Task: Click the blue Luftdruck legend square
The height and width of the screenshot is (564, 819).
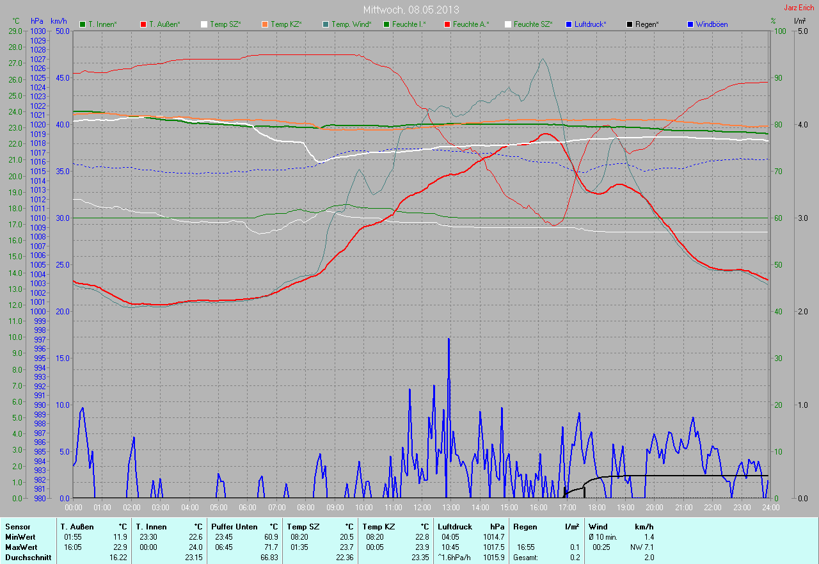Action: 569,24
